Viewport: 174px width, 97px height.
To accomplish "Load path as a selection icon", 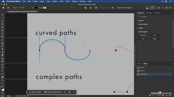I will click(x=157, y=95).
